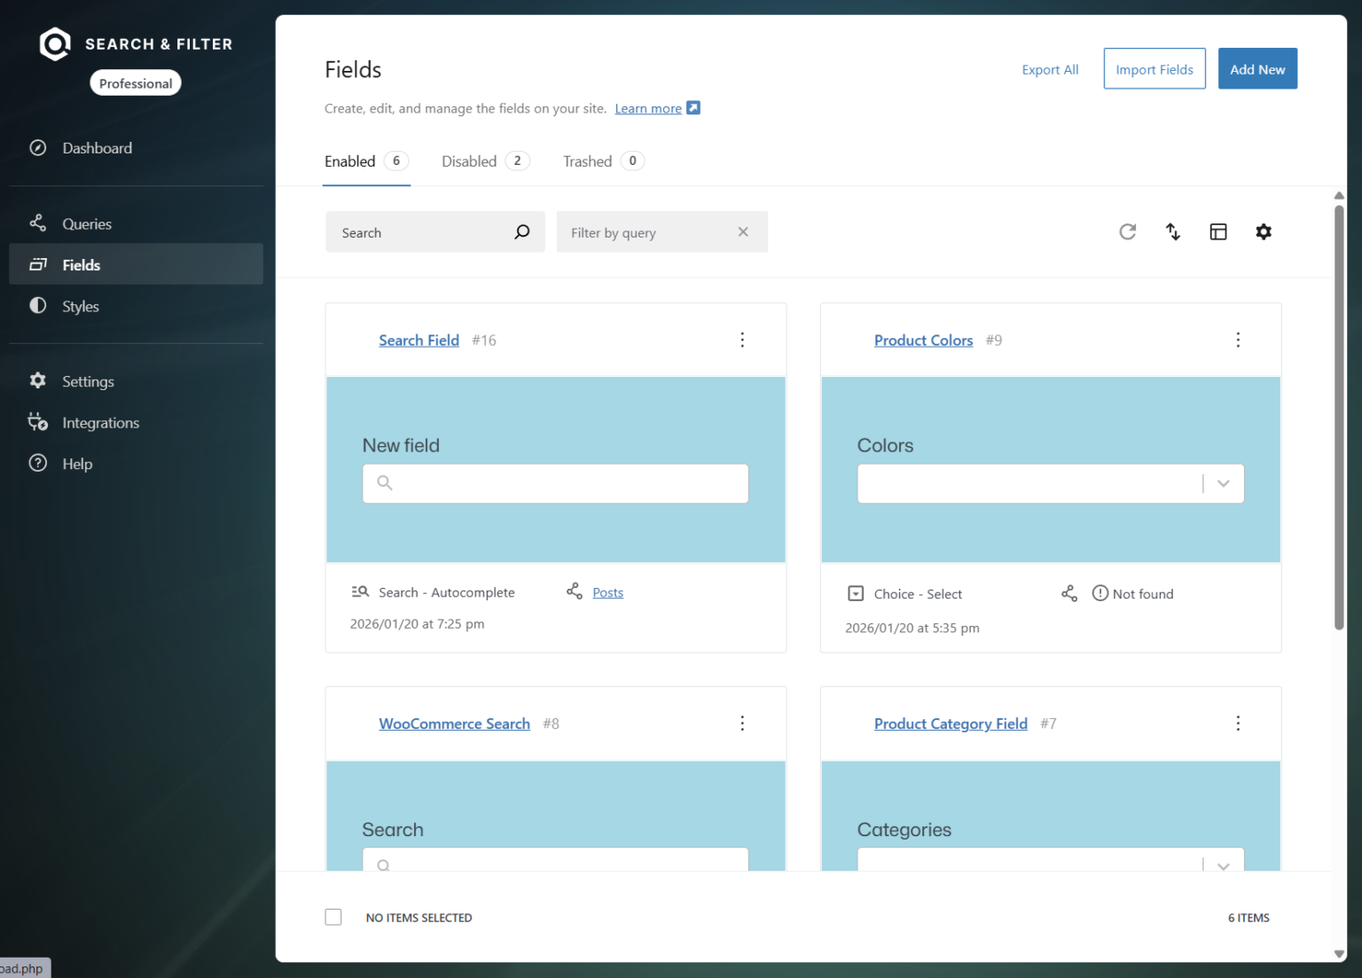
Task: Open Integrations in the sidebar
Action: [136, 423]
